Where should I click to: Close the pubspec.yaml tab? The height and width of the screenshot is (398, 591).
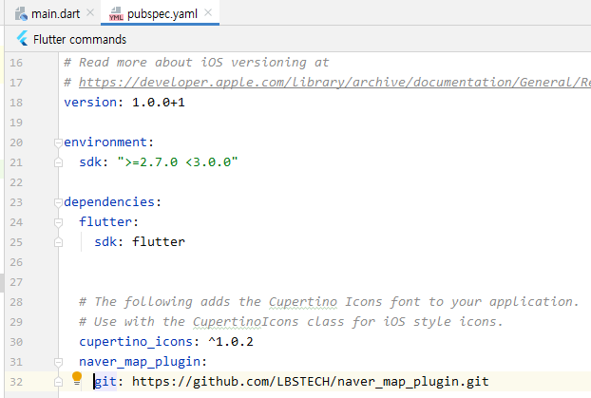[208, 12]
